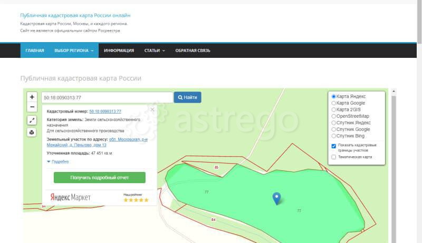Click the cadastral number search field

107,97
